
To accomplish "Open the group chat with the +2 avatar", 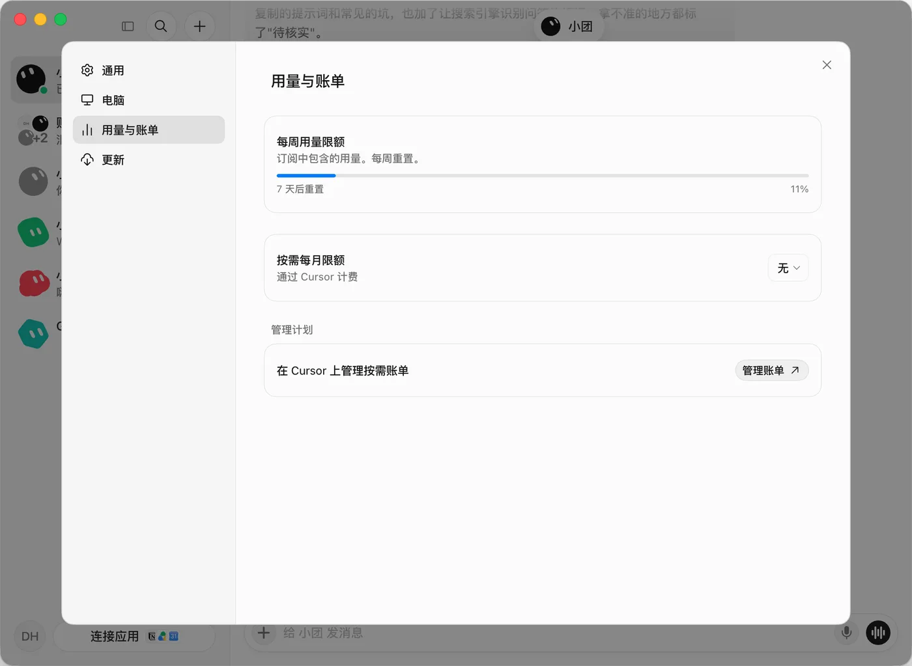I will click(33, 130).
